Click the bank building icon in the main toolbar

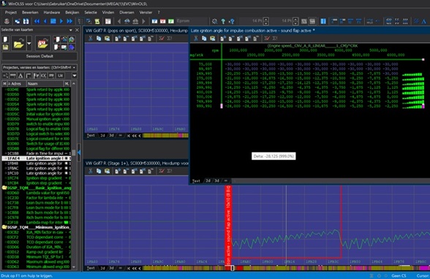(x=135, y=21)
